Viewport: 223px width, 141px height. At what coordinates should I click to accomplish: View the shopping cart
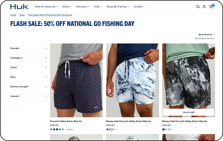(x=211, y=7)
